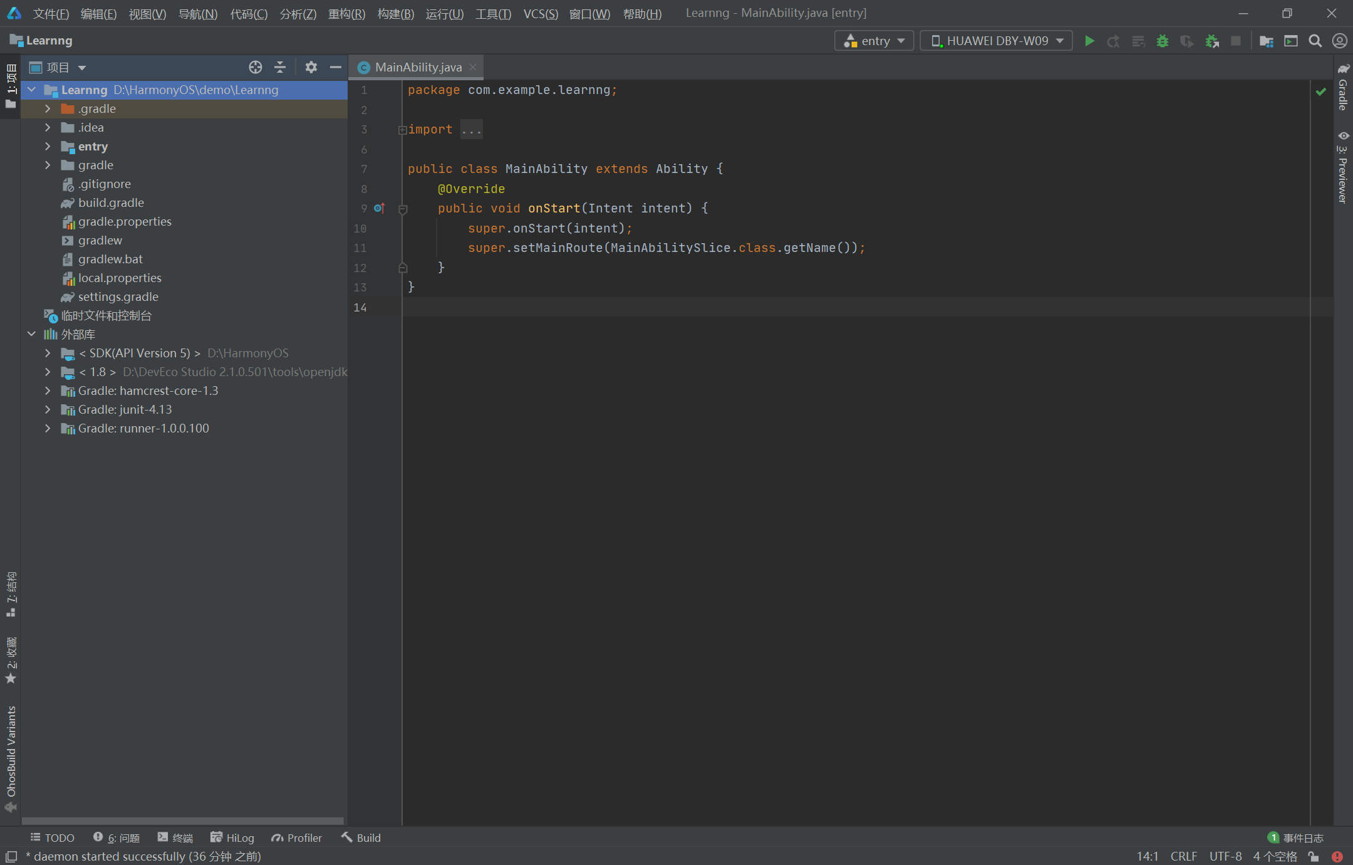Run the entry app with green play button

click(1089, 41)
